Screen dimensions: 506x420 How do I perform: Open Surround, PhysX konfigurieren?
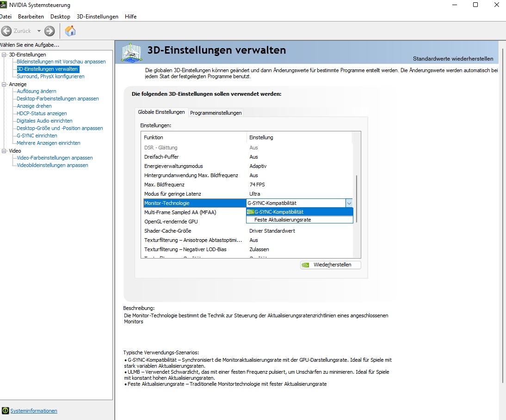tap(51, 76)
